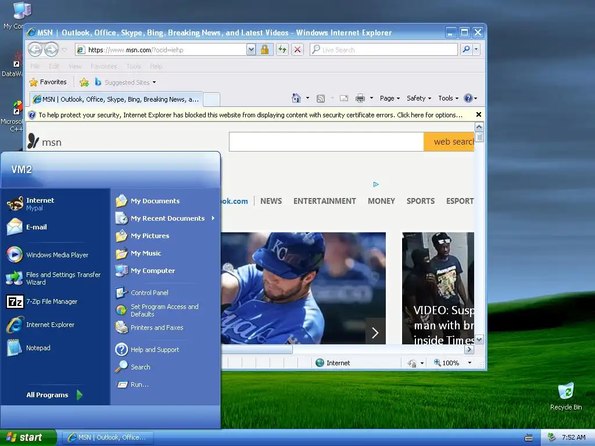This screenshot has height=446, width=595.
Task: Click Add to Favorites Bar star icon
Action: tap(84, 82)
